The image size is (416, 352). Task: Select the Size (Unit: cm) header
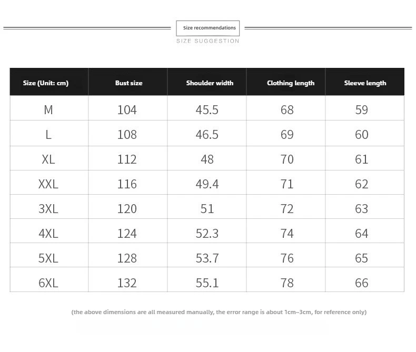46,83
